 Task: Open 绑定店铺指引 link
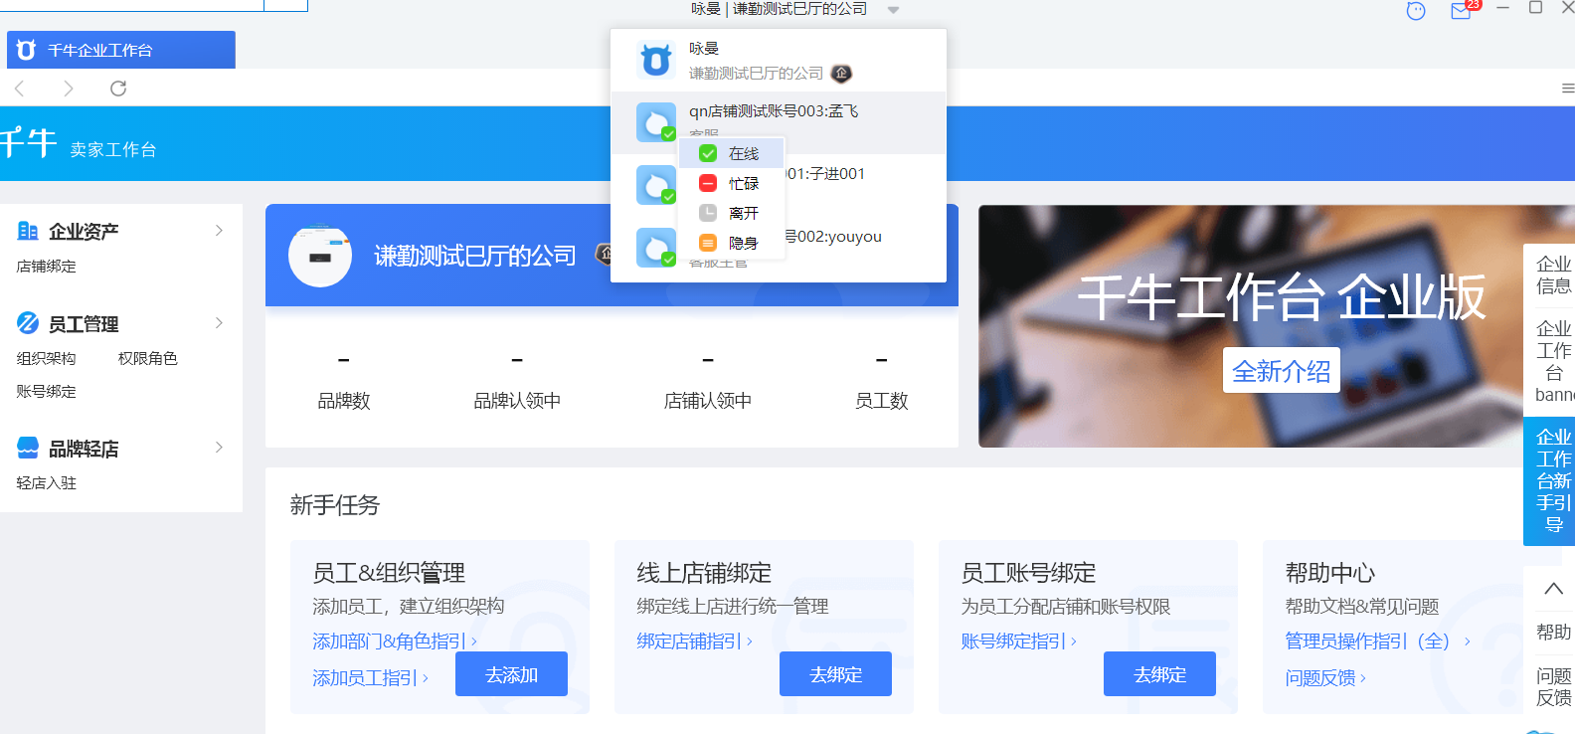click(x=694, y=642)
